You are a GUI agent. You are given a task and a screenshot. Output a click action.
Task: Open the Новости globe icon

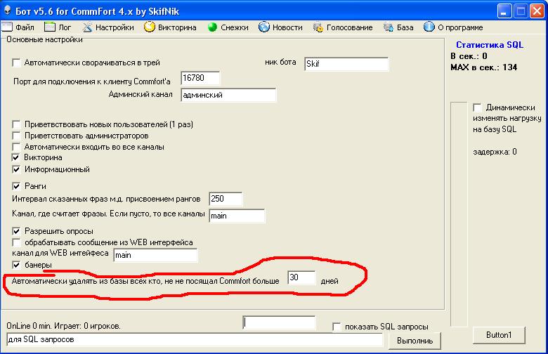264,27
